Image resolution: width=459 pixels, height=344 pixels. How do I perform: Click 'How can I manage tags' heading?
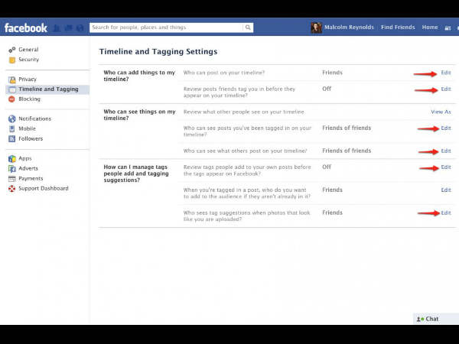(136, 174)
